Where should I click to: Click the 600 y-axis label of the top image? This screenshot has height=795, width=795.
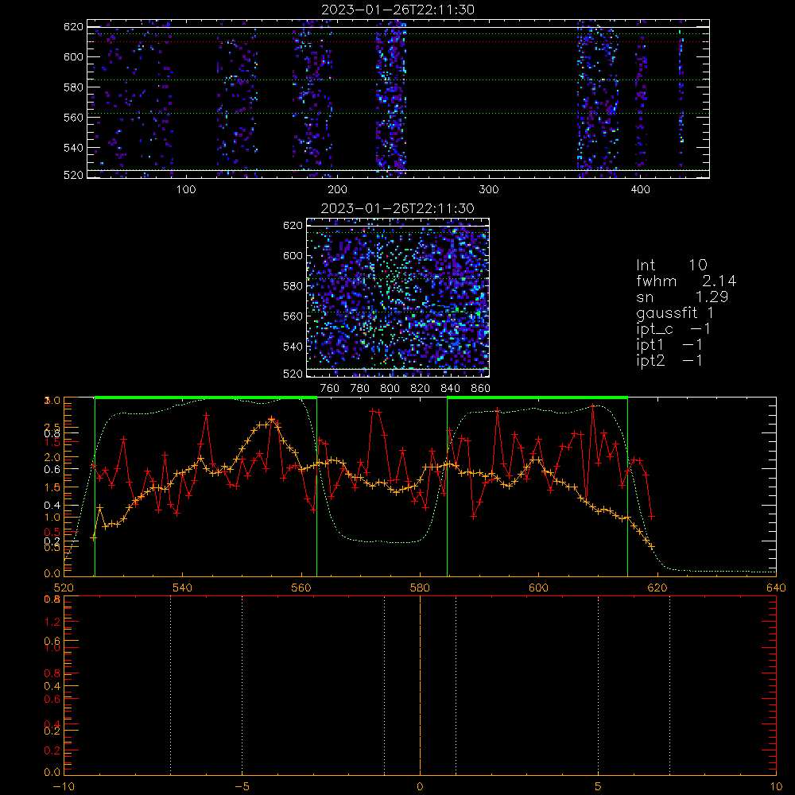click(73, 56)
